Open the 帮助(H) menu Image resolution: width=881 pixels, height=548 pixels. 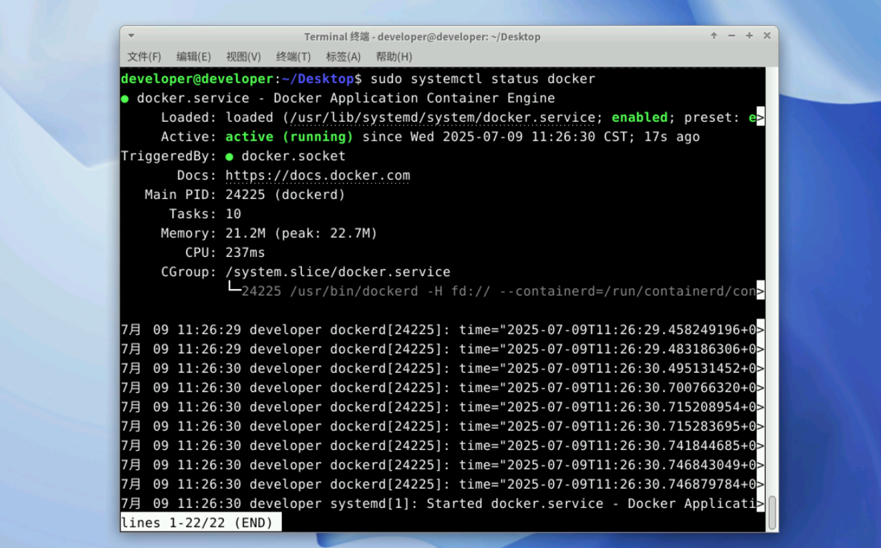pyautogui.click(x=394, y=57)
